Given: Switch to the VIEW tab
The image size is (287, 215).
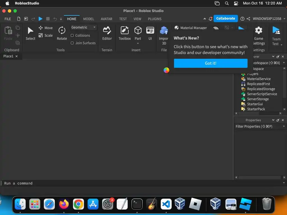Looking at the screenshot, I should pos(137,19).
